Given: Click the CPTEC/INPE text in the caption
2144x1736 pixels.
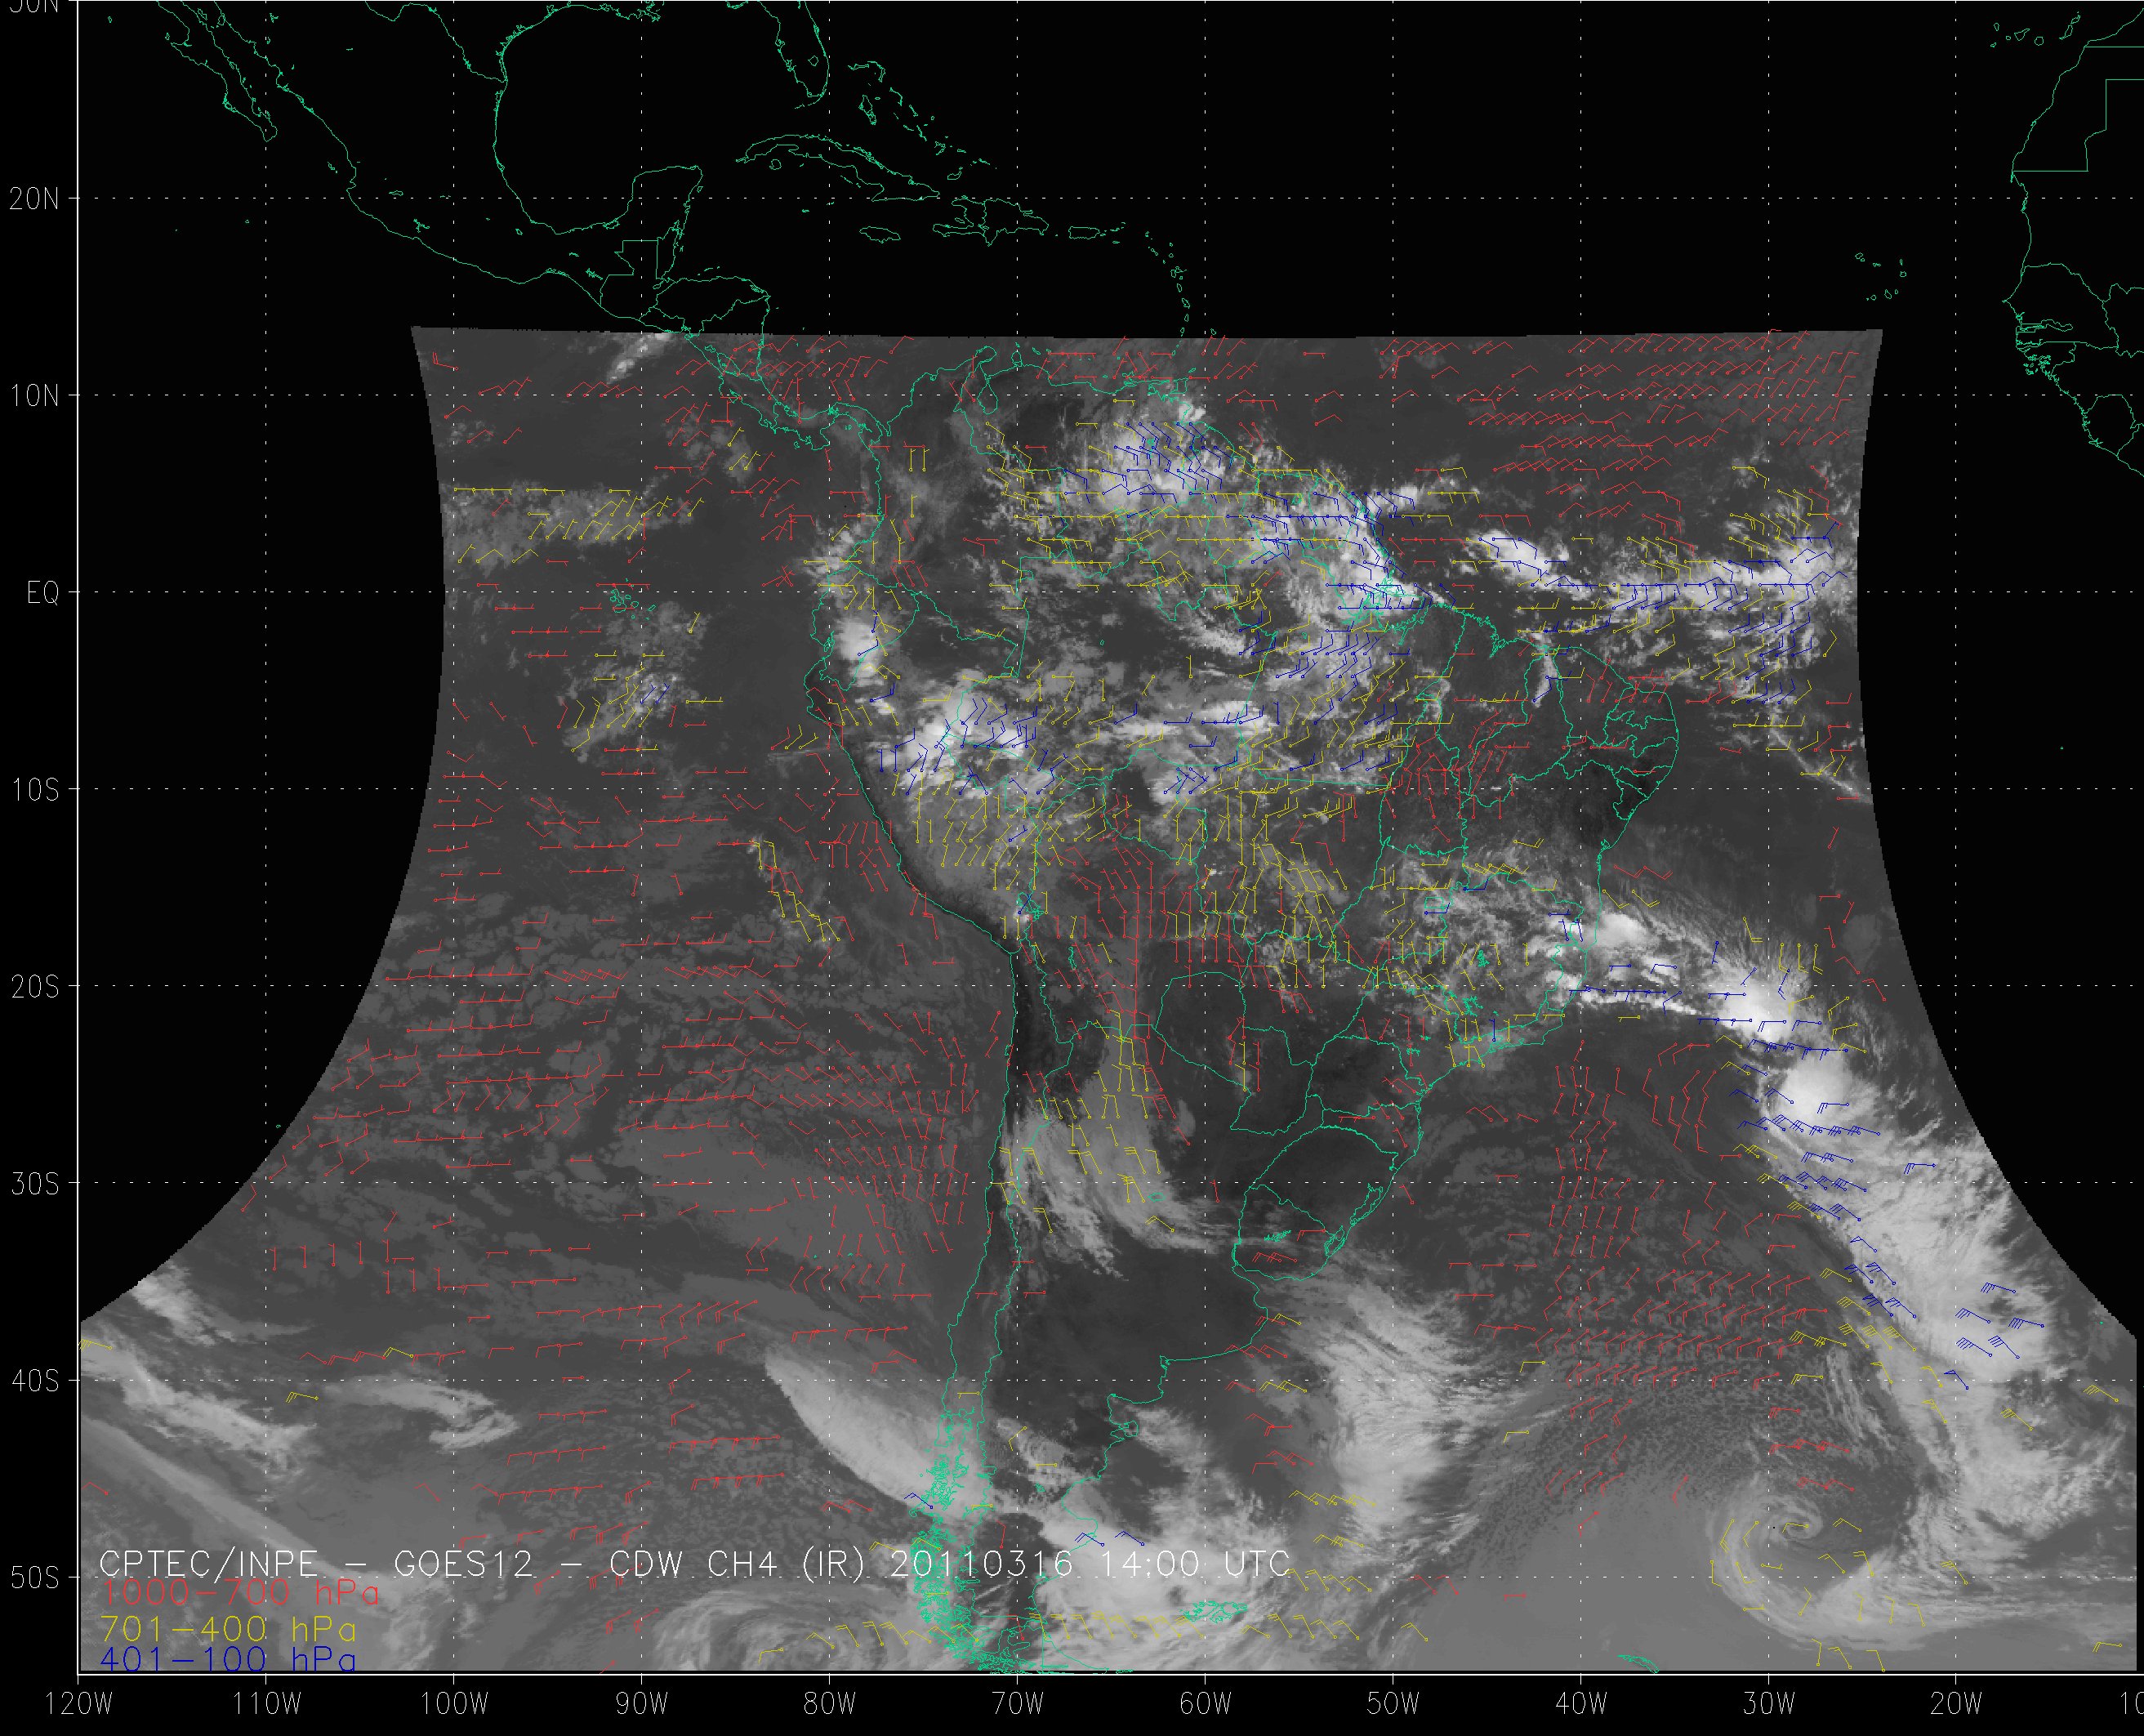Looking at the screenshot, I should point(208,1563).
